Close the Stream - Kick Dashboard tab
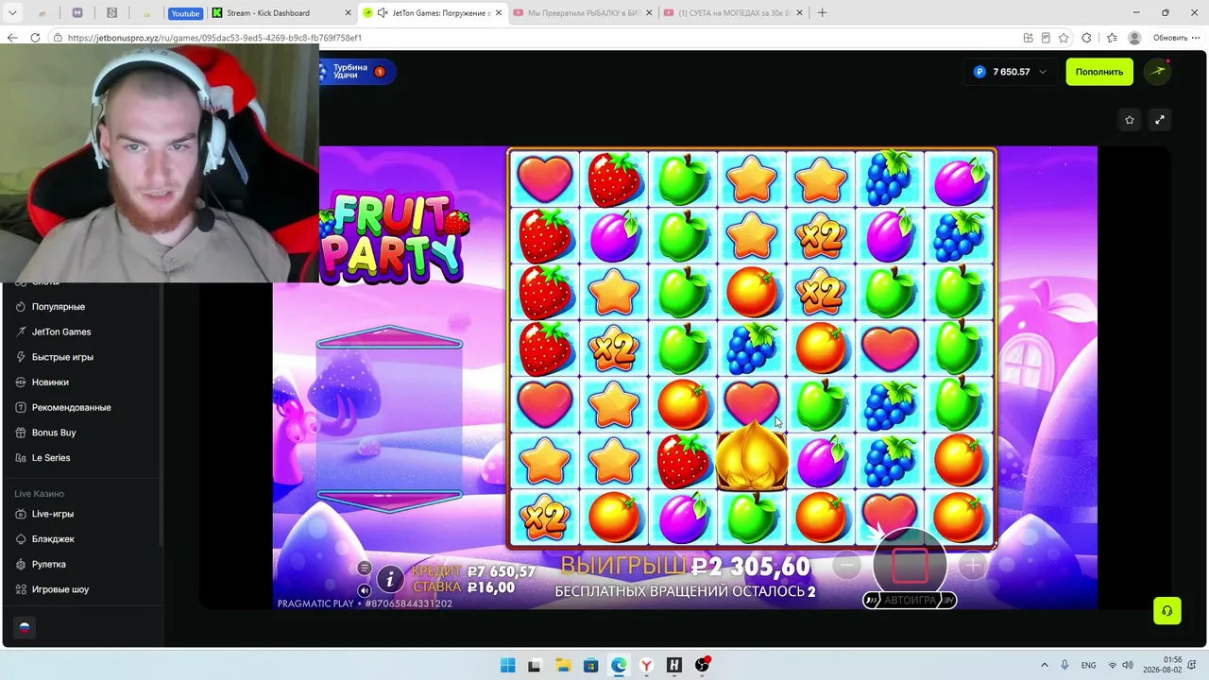The height and width of the screenshot is (680, 1209). pos(348,13)
